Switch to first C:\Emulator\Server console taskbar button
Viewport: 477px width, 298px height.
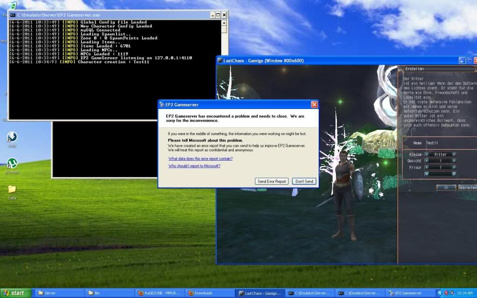pos(310,293)
